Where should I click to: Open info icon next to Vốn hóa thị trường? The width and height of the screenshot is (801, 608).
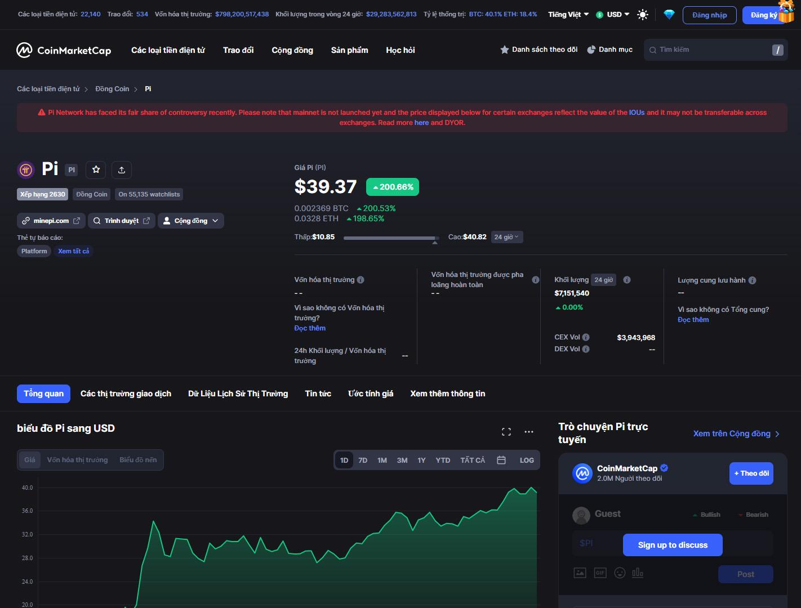361,280
